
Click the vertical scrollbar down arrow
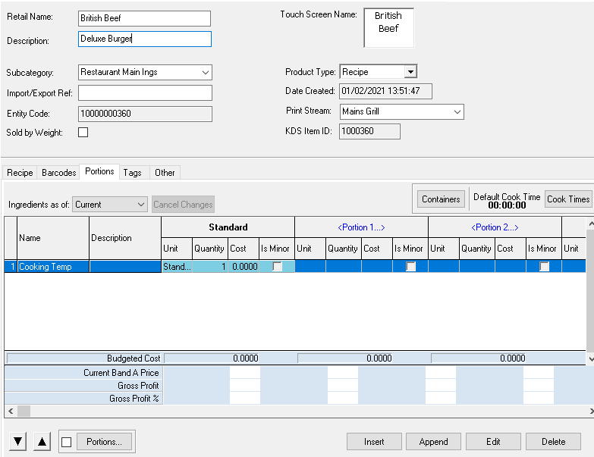point(590,358)
